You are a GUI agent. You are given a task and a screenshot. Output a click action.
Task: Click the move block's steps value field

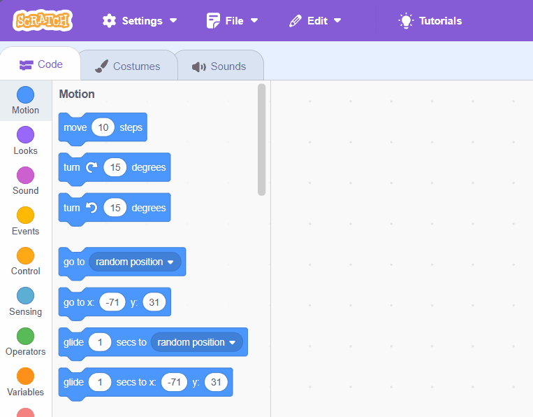coord(103,127)
